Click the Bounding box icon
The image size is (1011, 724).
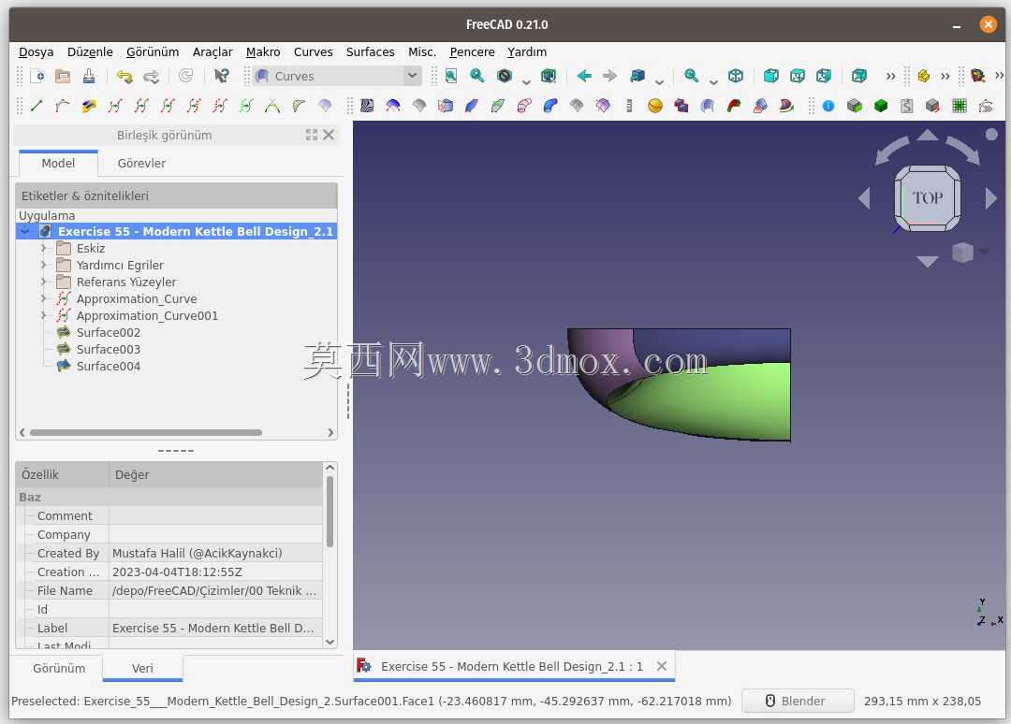[549, 76]
